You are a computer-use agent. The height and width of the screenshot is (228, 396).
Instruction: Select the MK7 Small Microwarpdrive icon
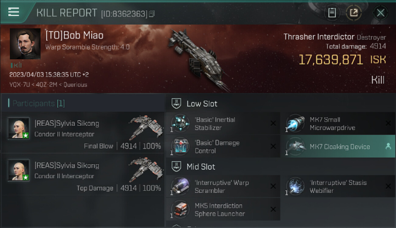pos(295,123)
